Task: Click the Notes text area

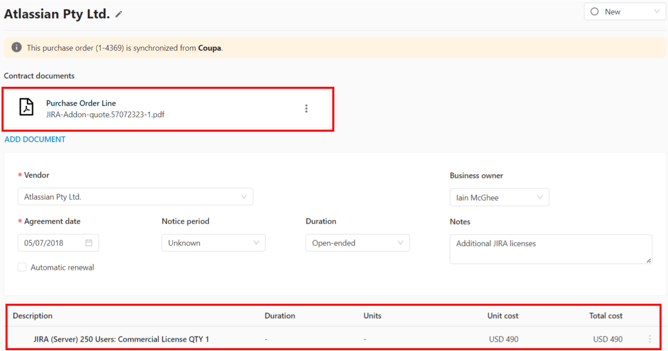Action: point(551,249)
